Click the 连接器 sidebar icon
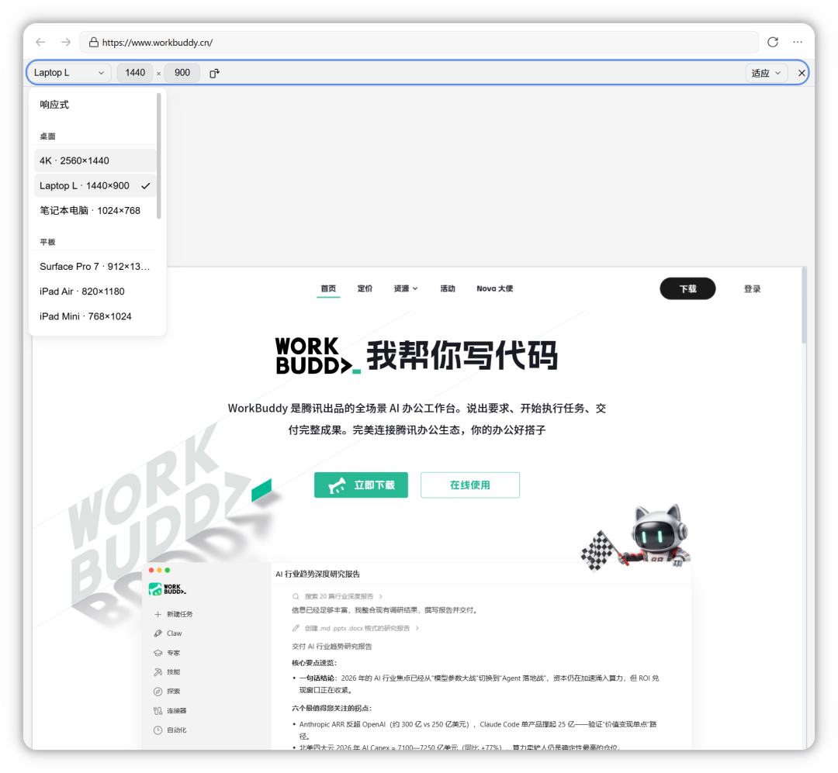This screenshot has width=838, height=773. pyautogui.click(x=158, y=711)
